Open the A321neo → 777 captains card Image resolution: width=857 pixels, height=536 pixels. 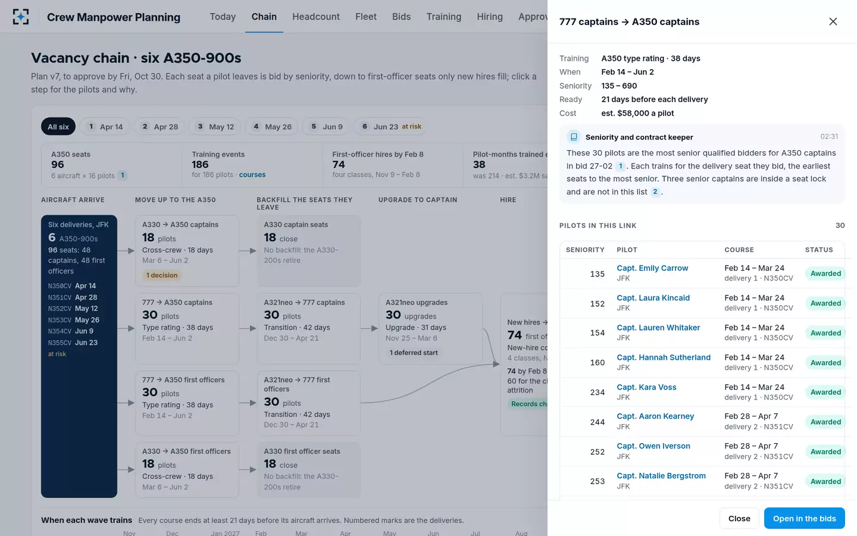(x=309, y=328)
